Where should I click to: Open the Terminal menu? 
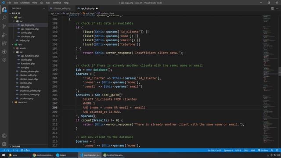(57, 3)
